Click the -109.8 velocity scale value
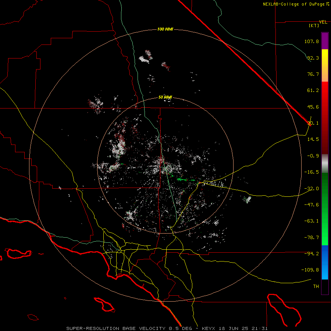Viewport: 331px width, 331px height. (x=310, y=270)
